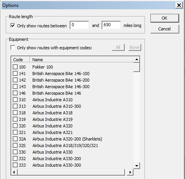Click the vertical scrollbar thumb
This screenshot has width=185, height=179.
click(137, 67)
